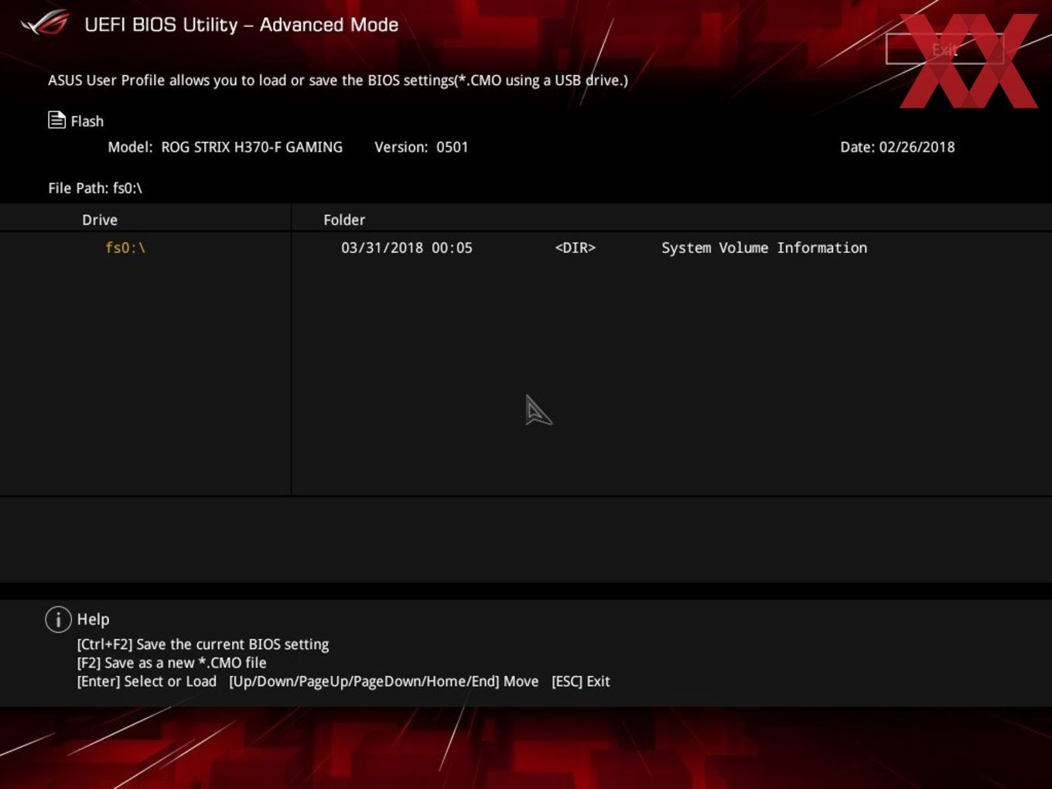
Task: Click the File Path: fs0:\ text
Action: [95, 188]
